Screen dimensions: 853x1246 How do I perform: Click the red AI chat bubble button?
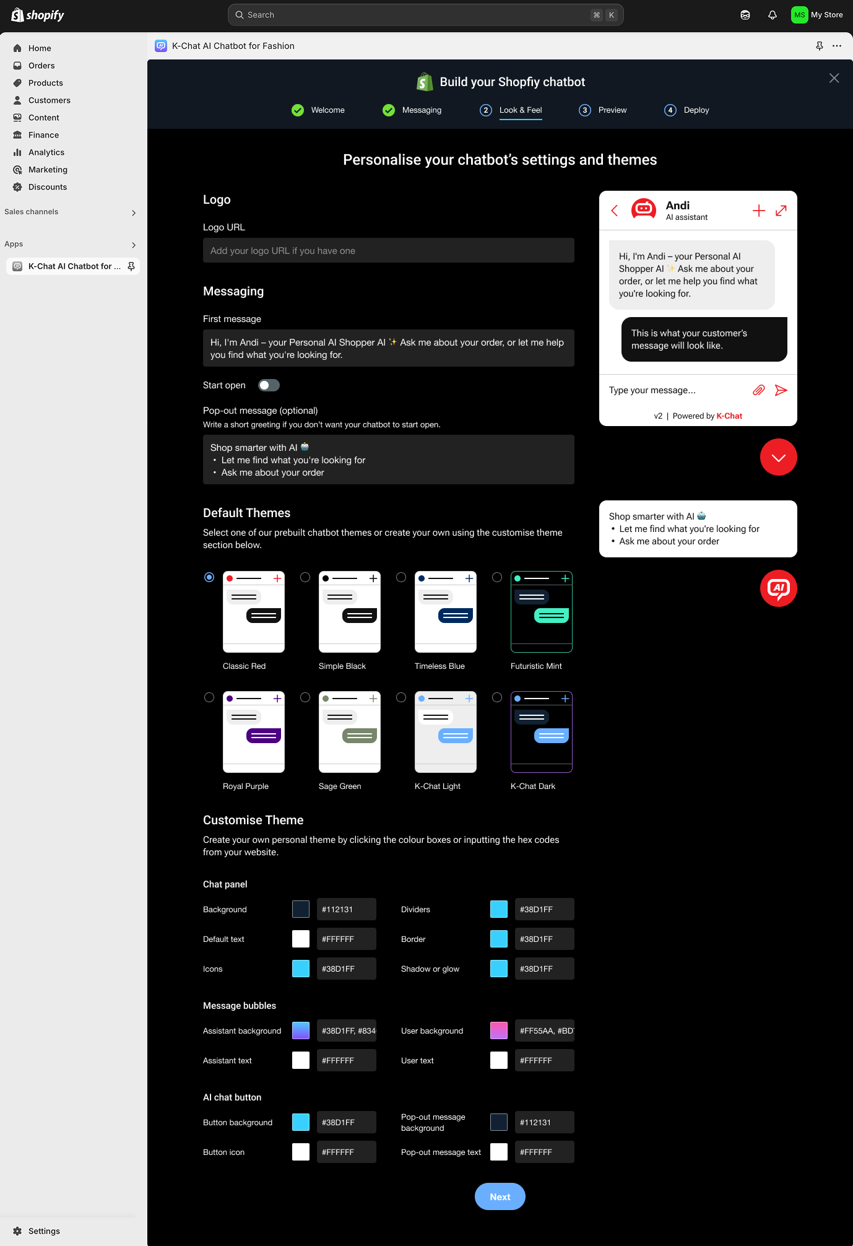click(779, 588)
